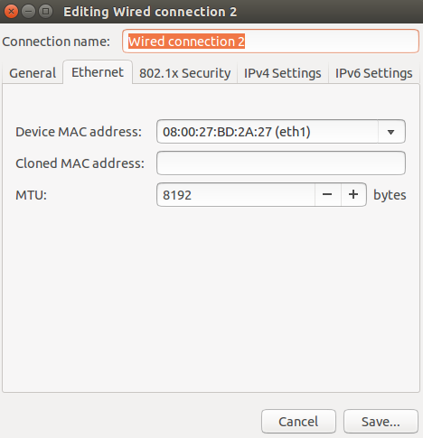
Task: Close the Editing Wired connection 2 window
Action: [x=11, y=12]
